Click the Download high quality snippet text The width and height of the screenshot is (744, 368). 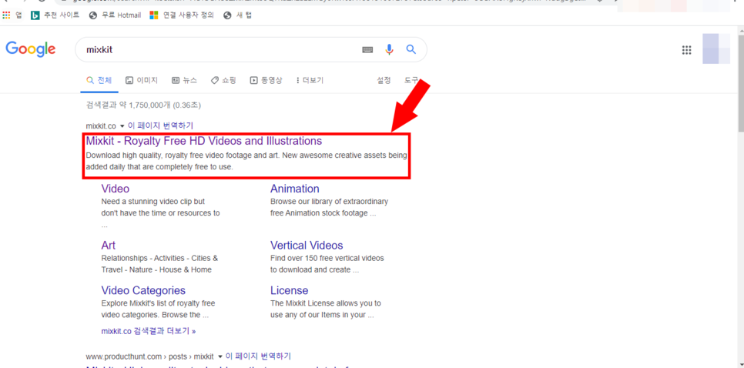click(x=246, y=161)
